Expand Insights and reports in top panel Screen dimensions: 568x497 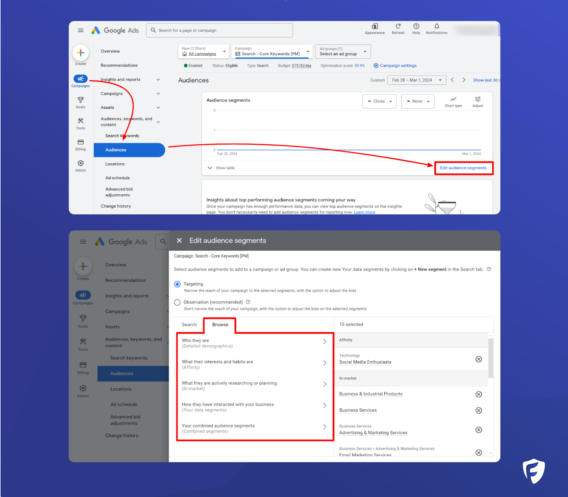tap(158, 80)
